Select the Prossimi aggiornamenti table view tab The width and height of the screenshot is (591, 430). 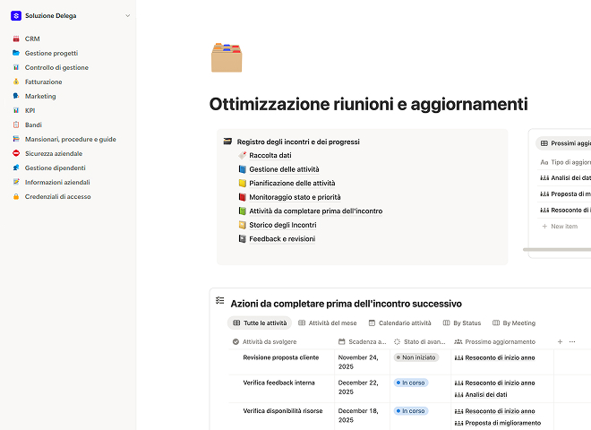pos(565,143)
